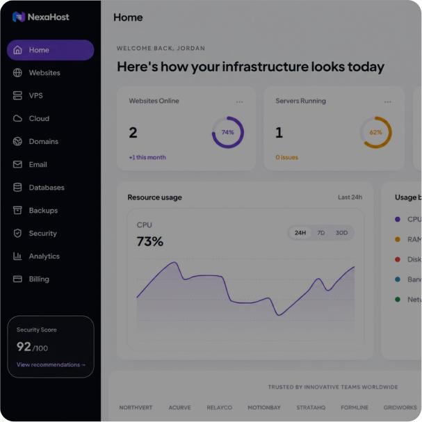This screenshot has width=422, height=422.
Task: Click the Databases cylinder icon
Action: tap(17, 187)
